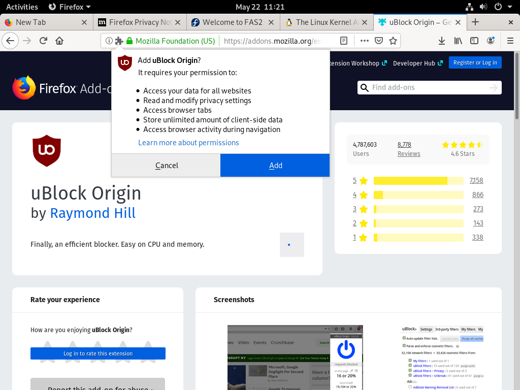Bookmark this page with star icon

[393, 41]
